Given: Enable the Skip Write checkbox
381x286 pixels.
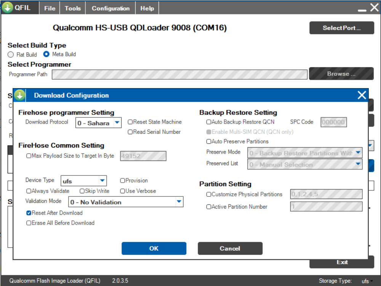Looking at the screenshot, I should coord(82,191).
